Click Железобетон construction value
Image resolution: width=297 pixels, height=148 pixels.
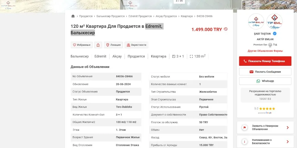point(208,92)
